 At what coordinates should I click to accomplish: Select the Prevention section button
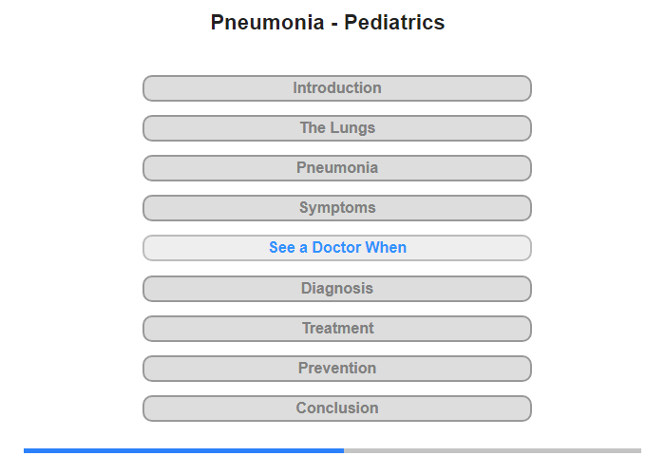(x=337, y=369)
